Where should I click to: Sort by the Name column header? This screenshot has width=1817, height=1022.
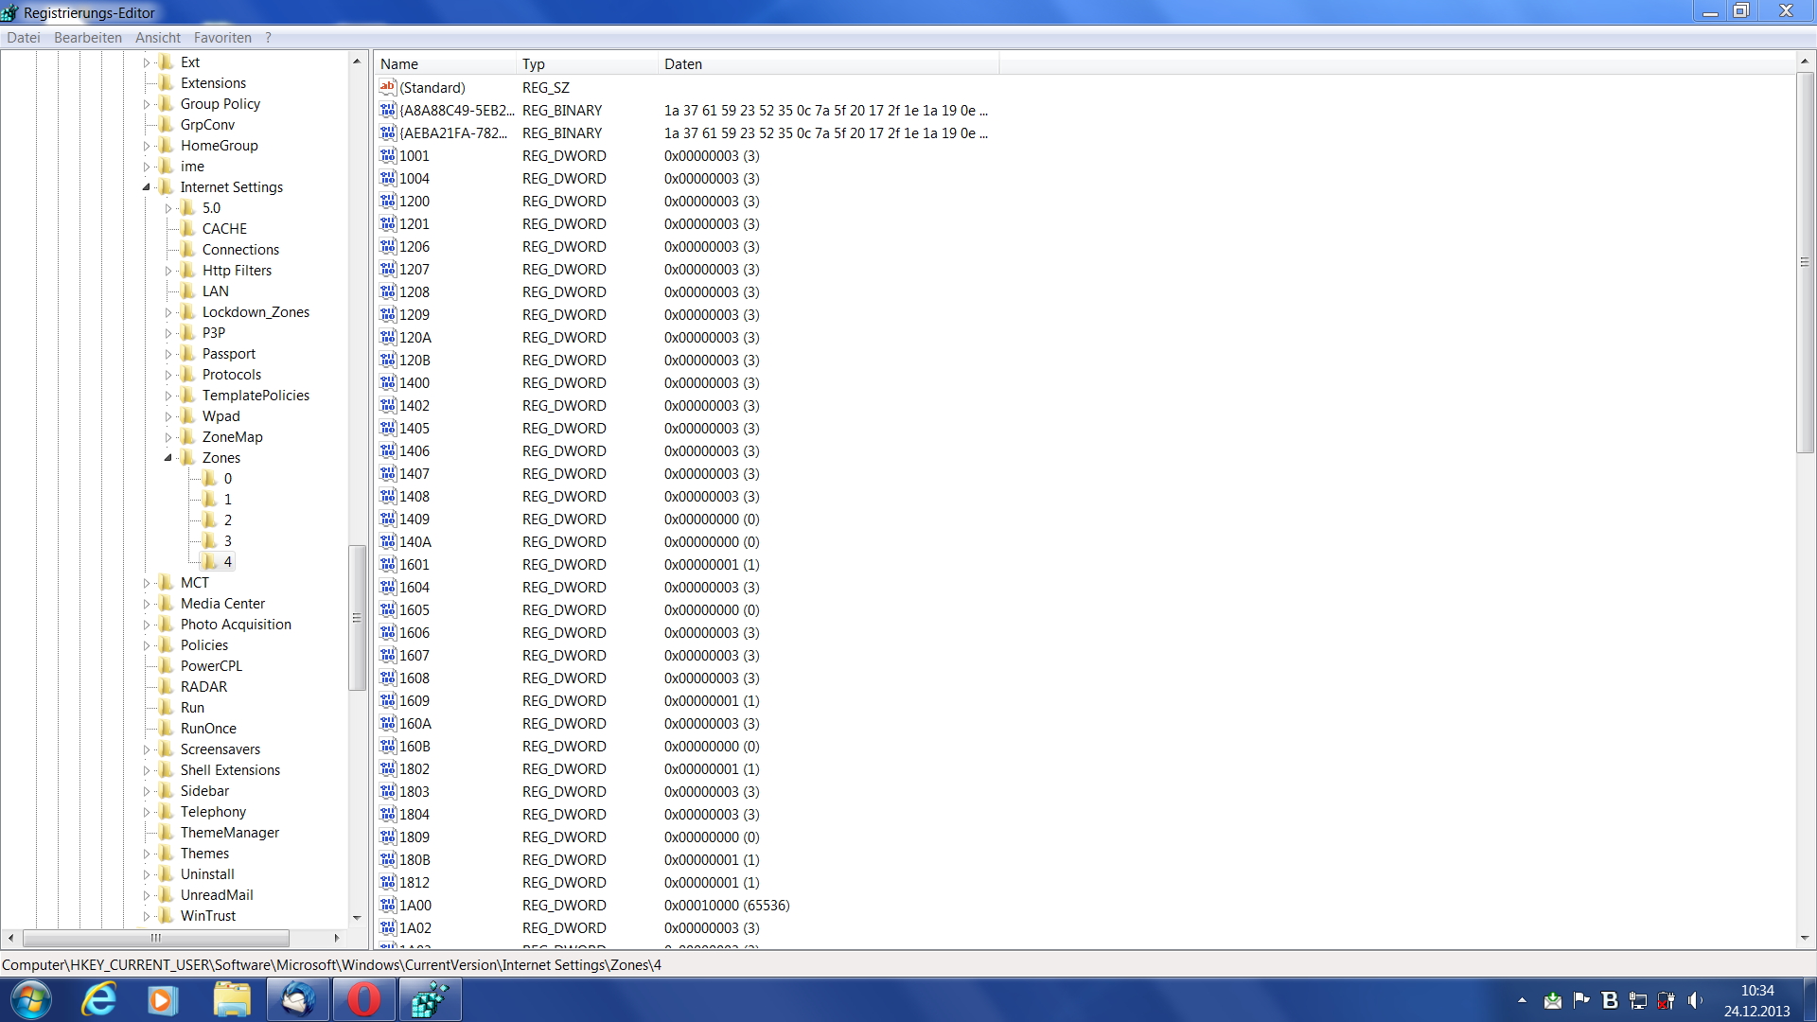445,63
